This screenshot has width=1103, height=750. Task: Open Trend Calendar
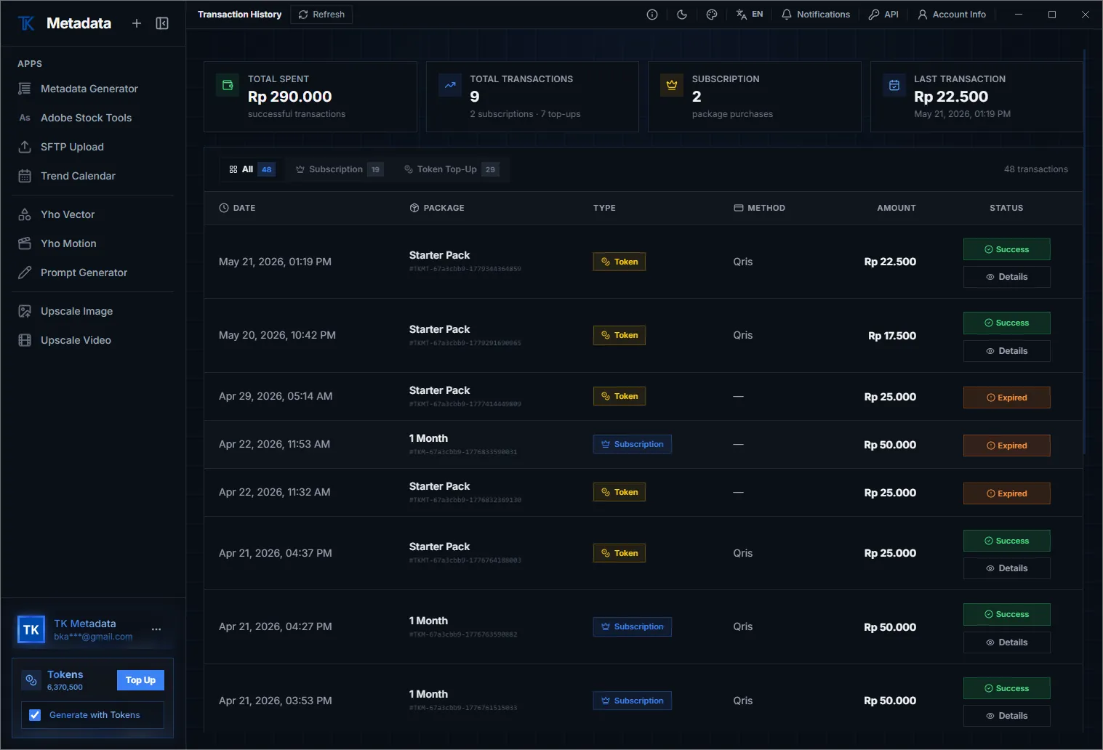pyautogui.click(x=93, y=176)
